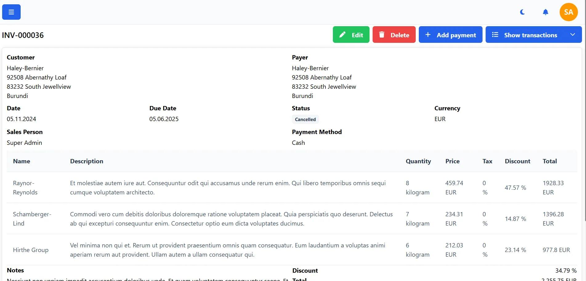586x281 pixels.
Task: Expand the chevron beside Show transactions
Action: pos(573,35)
